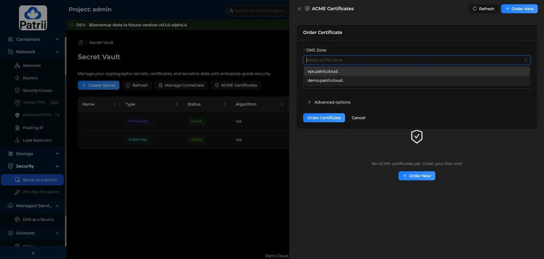Expand the Storage section chevron
The height and width of the screenshot is (259, 544).
(57, 153)
